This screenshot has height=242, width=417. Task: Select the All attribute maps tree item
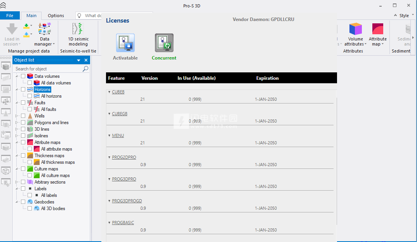(x=56, y=149)
